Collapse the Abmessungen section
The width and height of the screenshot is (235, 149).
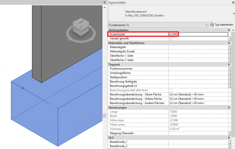[x=229, y=107]
